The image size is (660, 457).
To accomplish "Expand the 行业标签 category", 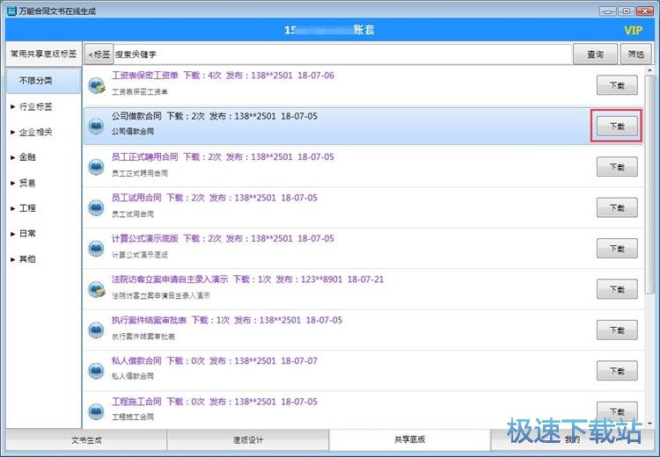I will [x=12, y=107].
